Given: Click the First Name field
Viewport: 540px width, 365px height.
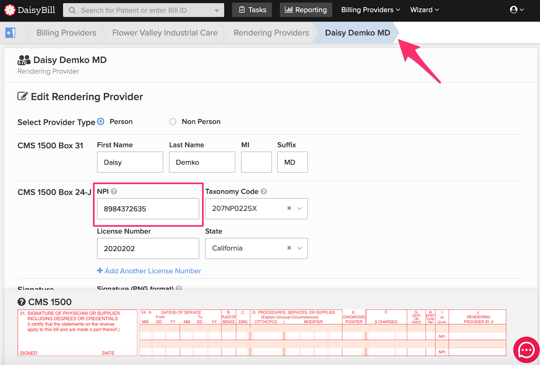Looking at the screenshot, I should pyautogui.click(x=130, y=162).
